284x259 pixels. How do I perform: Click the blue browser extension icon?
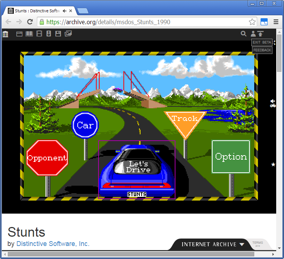[x=264, y=22]
